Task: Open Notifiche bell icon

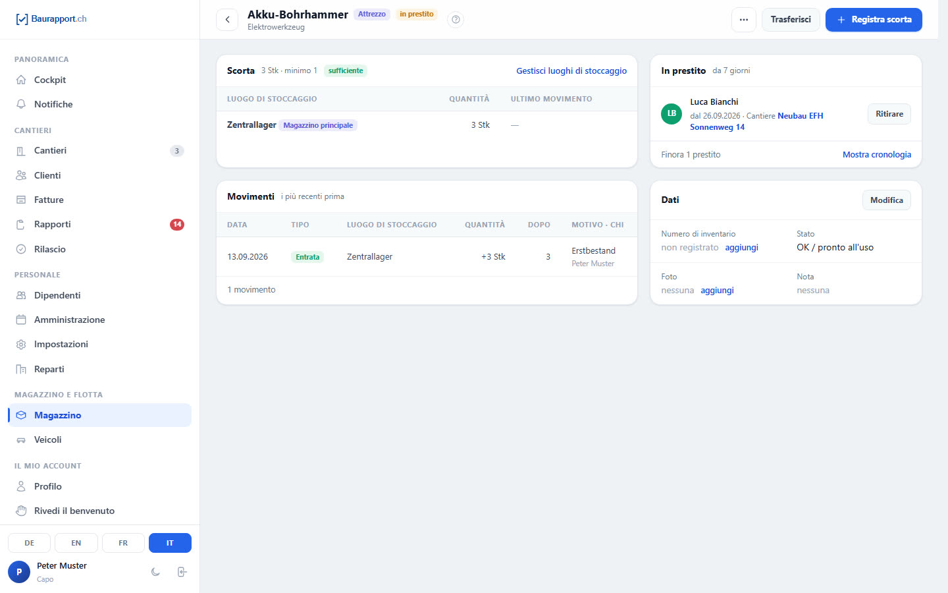Action: [x=21, y=104]
